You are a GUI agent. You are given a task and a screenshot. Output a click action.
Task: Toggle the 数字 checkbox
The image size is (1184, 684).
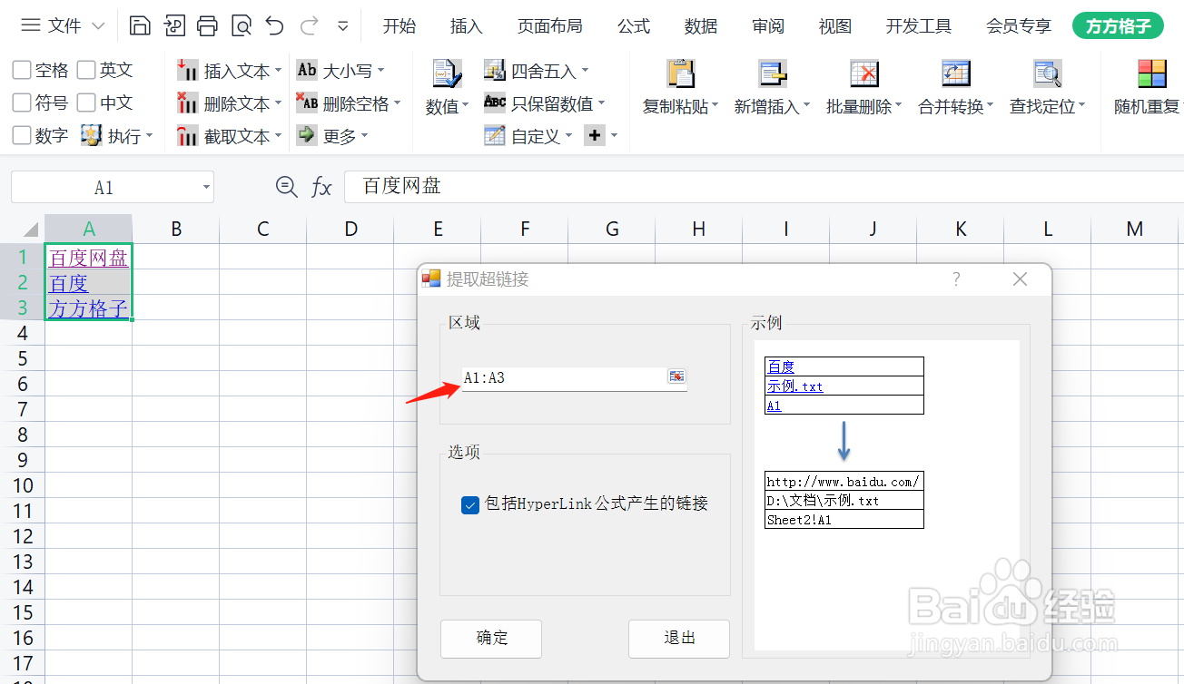click(x=22, y=135)
